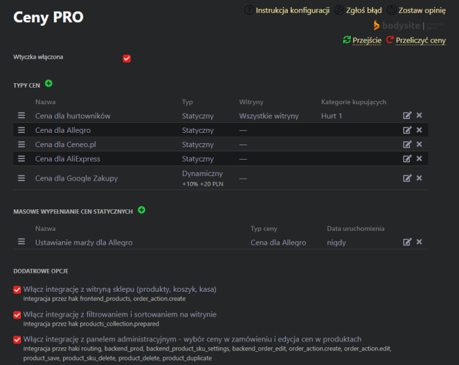
Task: Click 'Włącz integrację z filtrowaniem i sortowaniem' label
Action: [x=120, y=315]
